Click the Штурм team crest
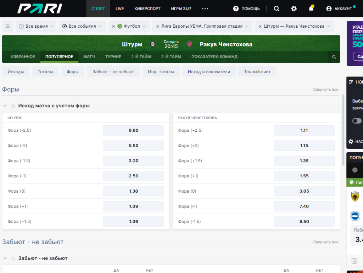The image size is (363, 273). click(x=152, y=44)
